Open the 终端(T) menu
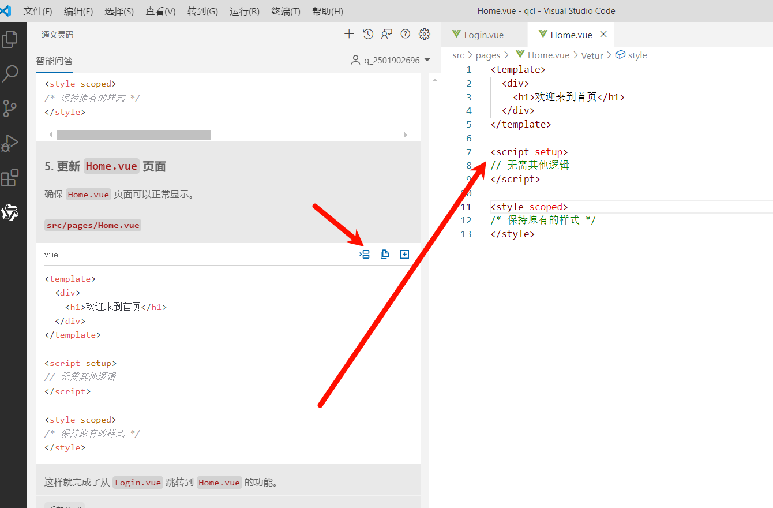Screen dimensions: 773x508 [286, 11]
